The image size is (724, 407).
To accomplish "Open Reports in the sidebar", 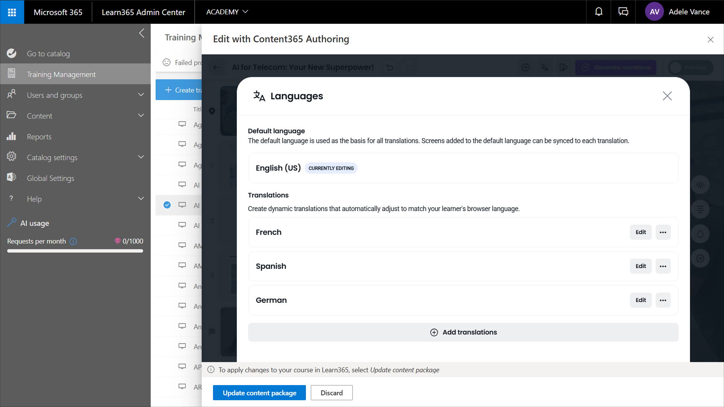I will 39,137.
